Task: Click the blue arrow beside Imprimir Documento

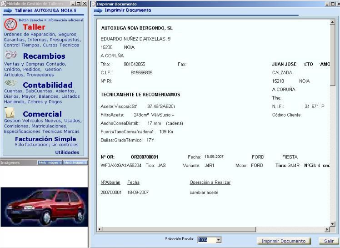Action: point(98,10)
